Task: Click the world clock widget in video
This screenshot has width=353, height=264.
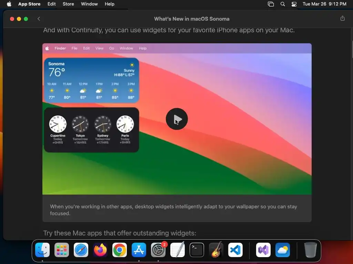Action: coord(91,130)
